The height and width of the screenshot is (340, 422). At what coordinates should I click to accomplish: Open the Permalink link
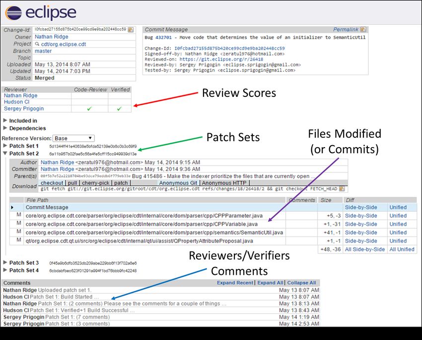coord(346,29)
